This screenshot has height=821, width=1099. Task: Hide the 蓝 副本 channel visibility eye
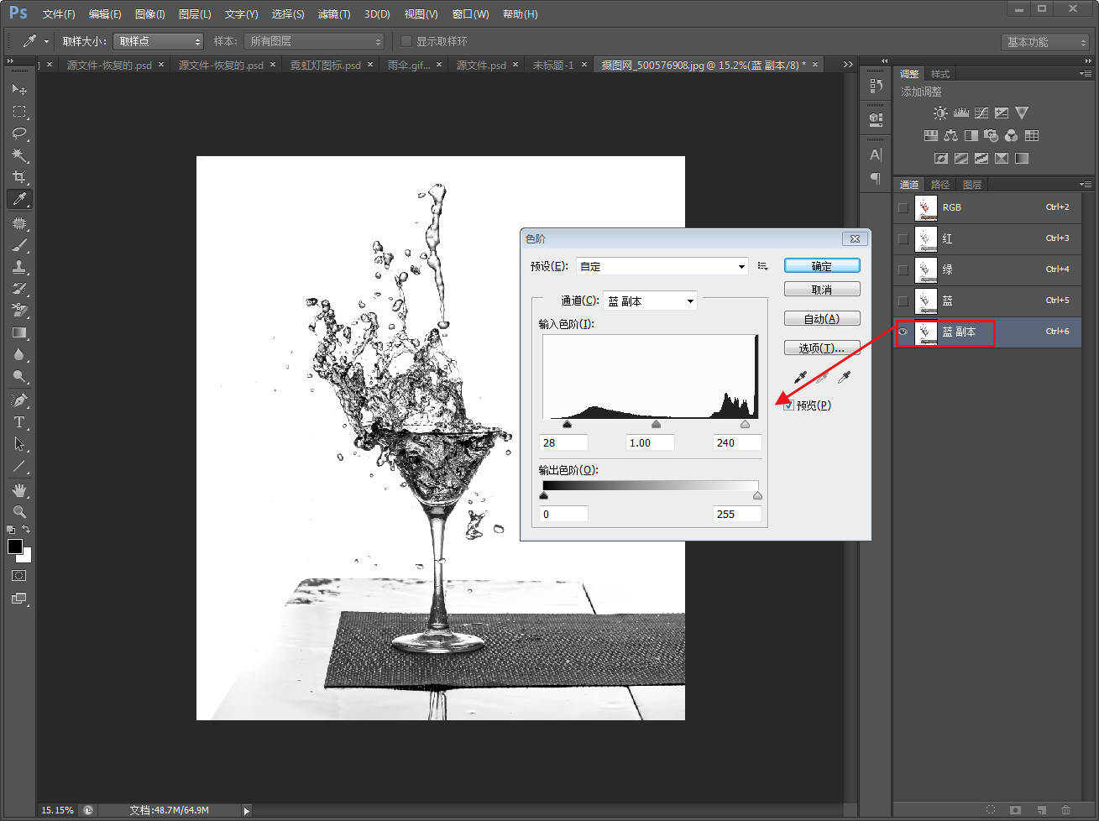tap(903, 332)
